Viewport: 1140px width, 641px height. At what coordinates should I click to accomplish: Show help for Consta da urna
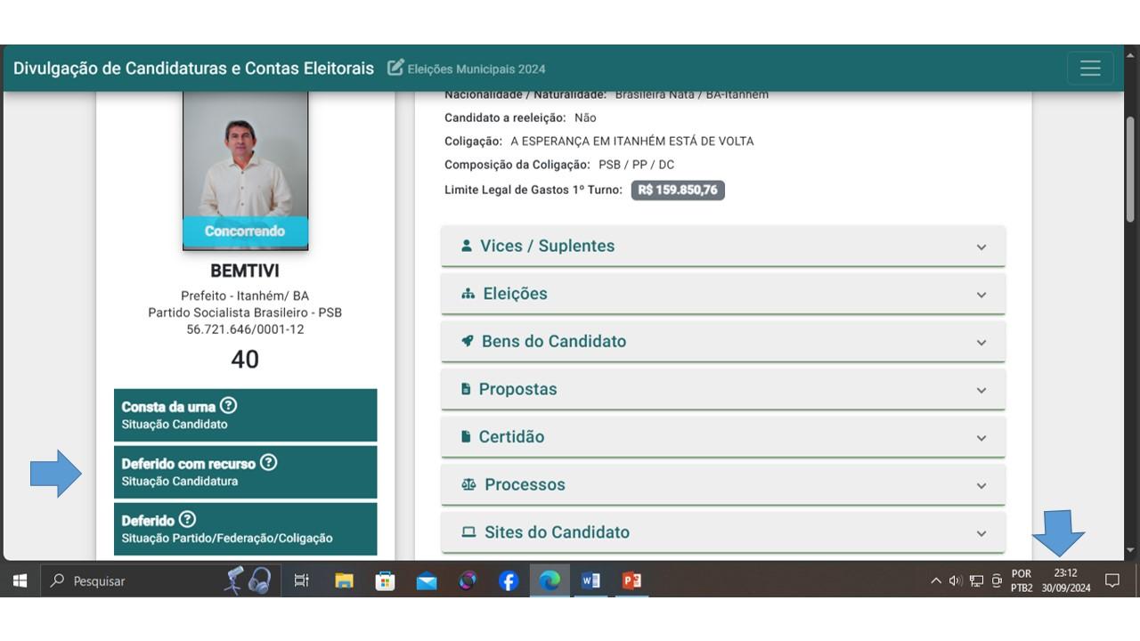(x=229, y=406)
